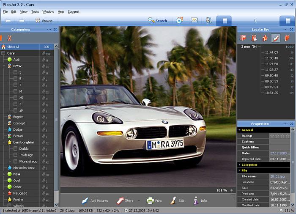Click the home icon beside Show All
The width and height of the screenshot is (296, 214).
click(3, 47)
